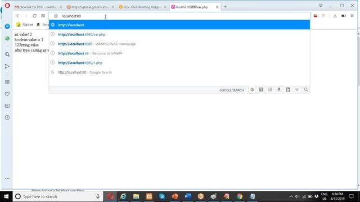Image resolution: width=360 pixels, height=202 pixels.
Task: Open the sidebar send arrow icon
Action: (x=7, y=66)
